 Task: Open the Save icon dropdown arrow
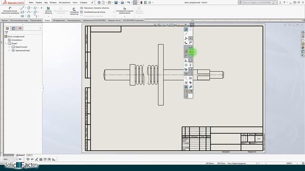point(119,2)
